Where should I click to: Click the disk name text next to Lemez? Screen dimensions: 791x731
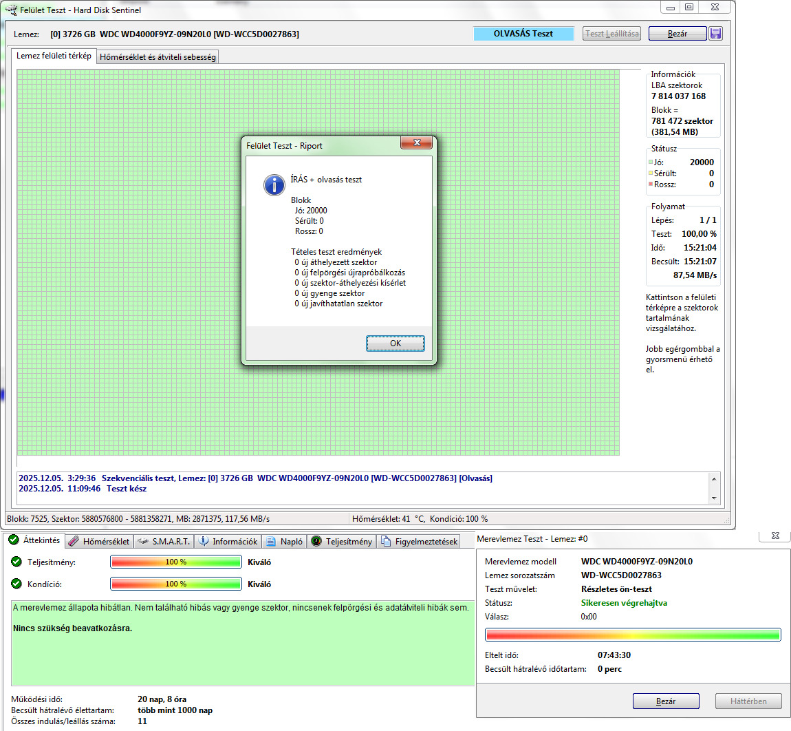pyautogui.click(x=175, y=34)
